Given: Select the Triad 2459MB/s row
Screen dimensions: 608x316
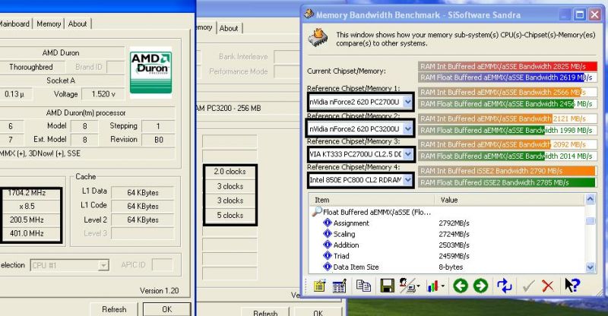Looking at the screenshot, I should tap(447, 256).
